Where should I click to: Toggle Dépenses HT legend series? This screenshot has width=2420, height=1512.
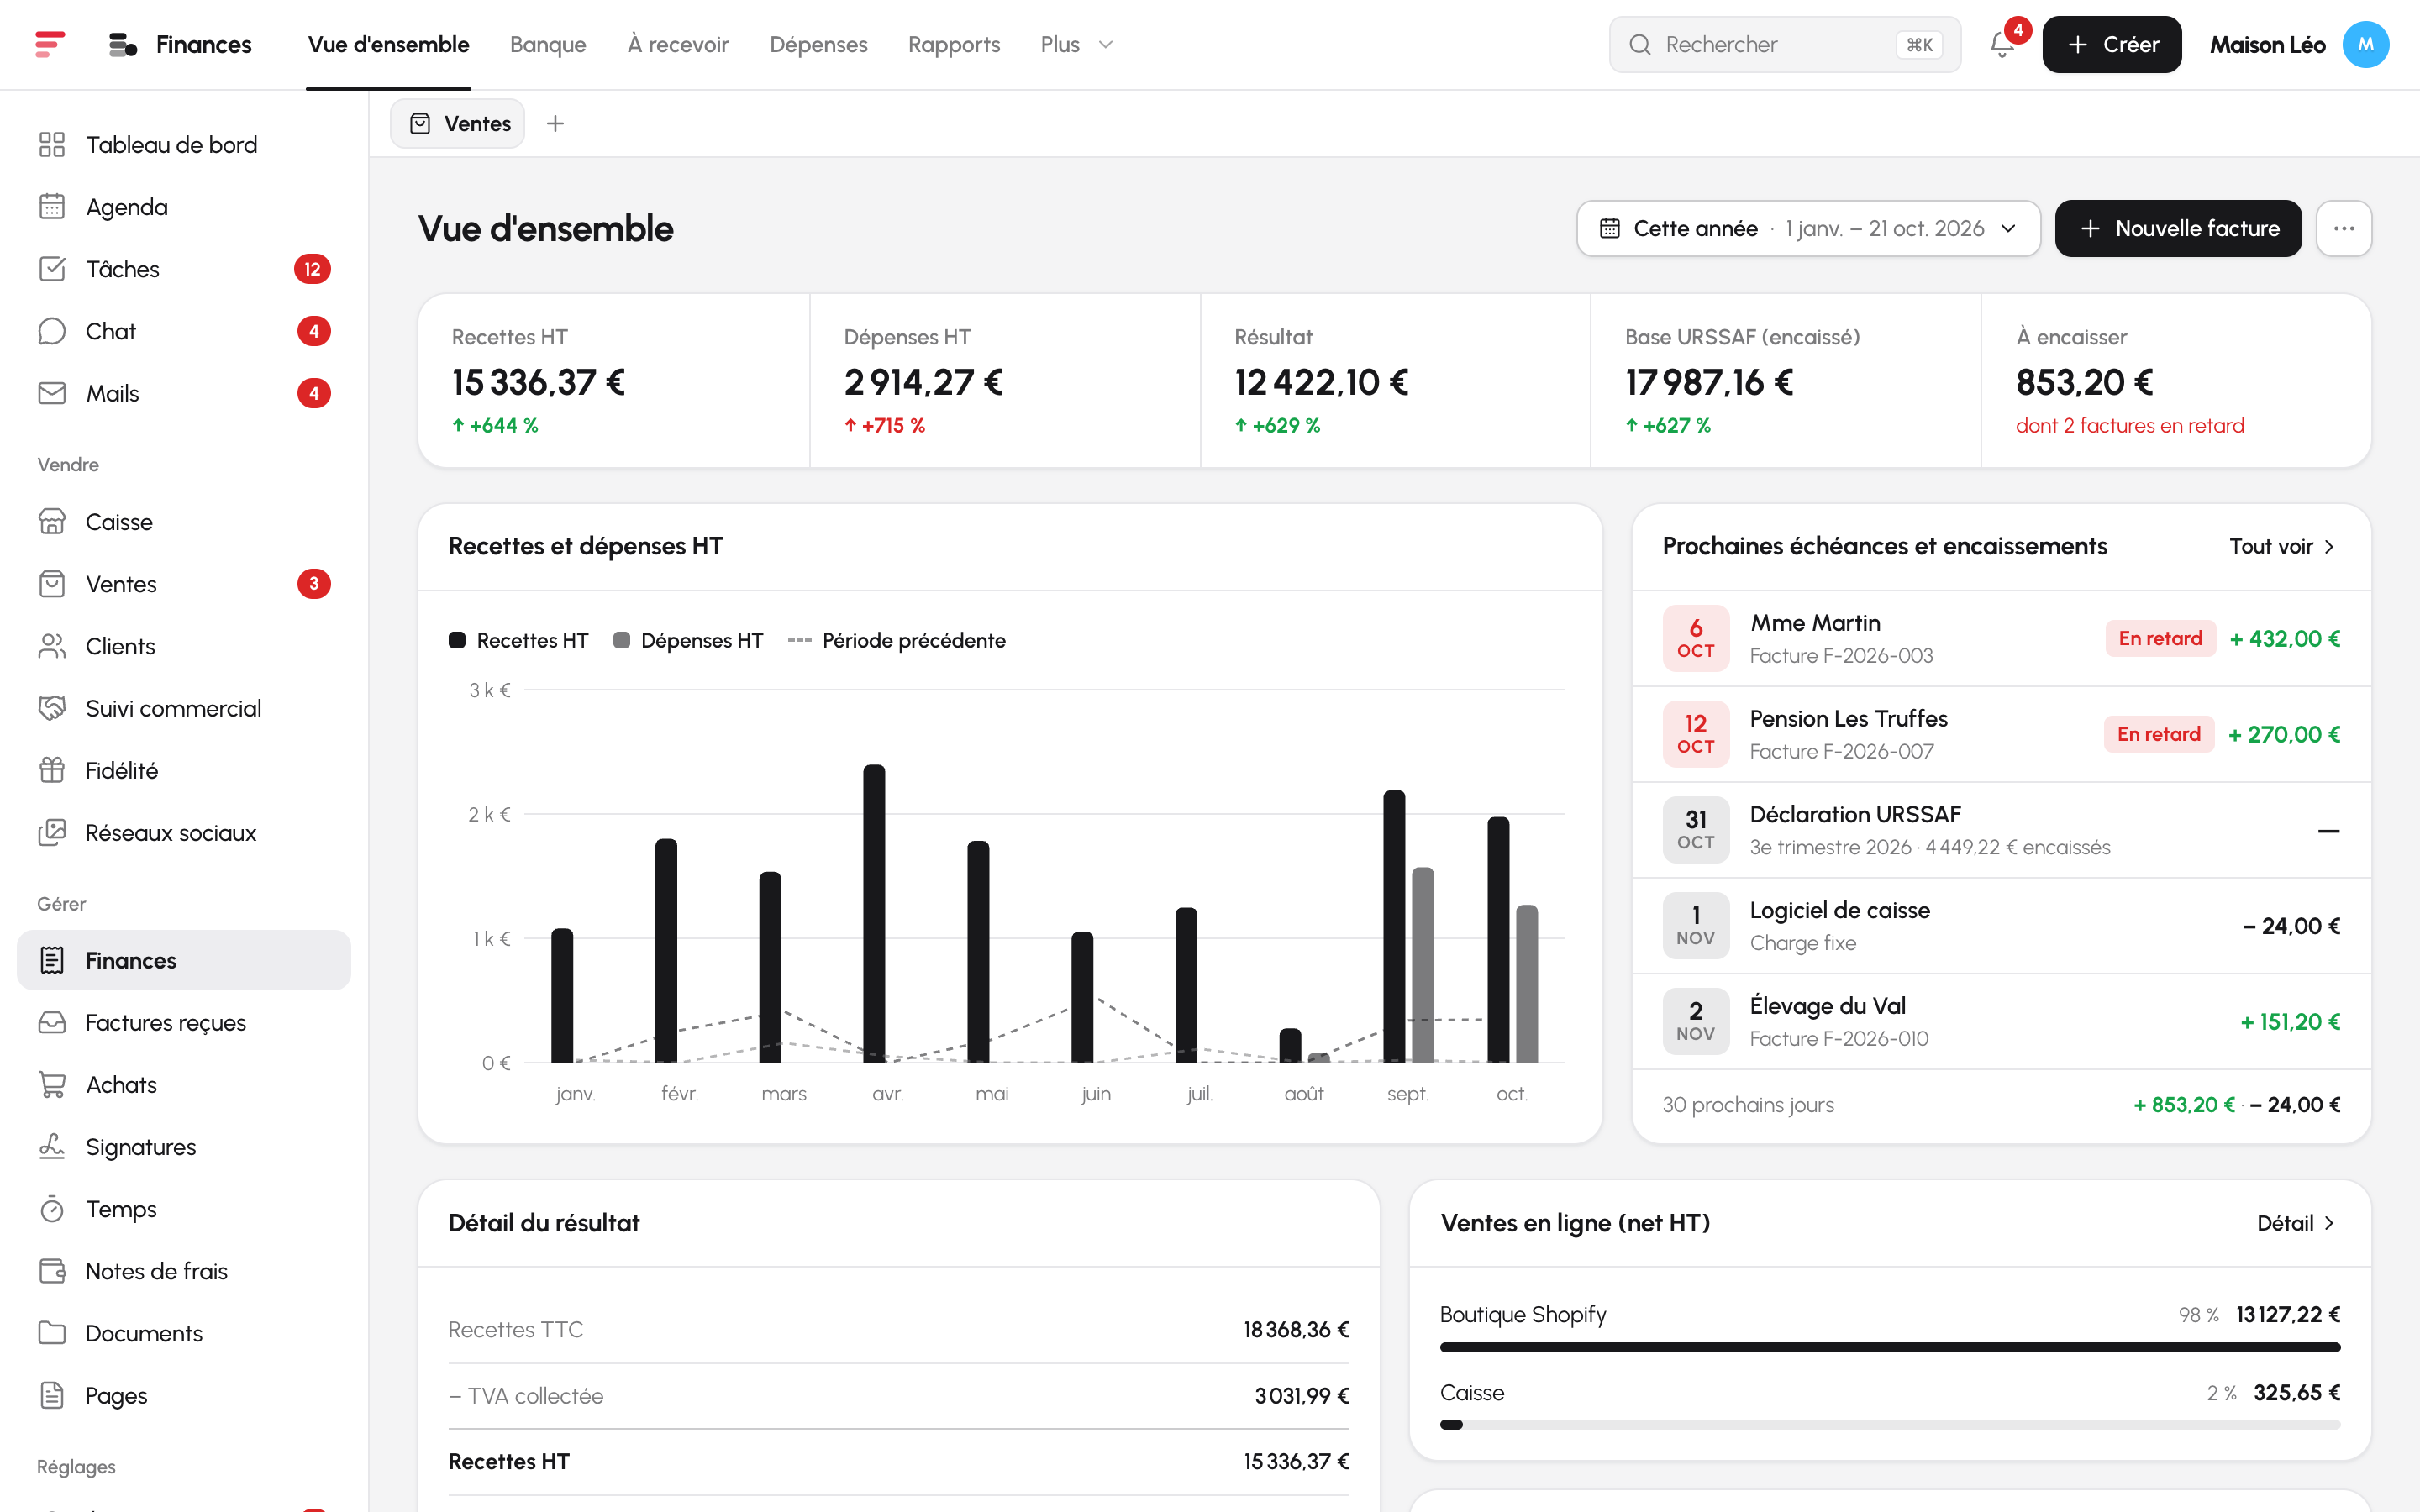click(x=688, y=640)
